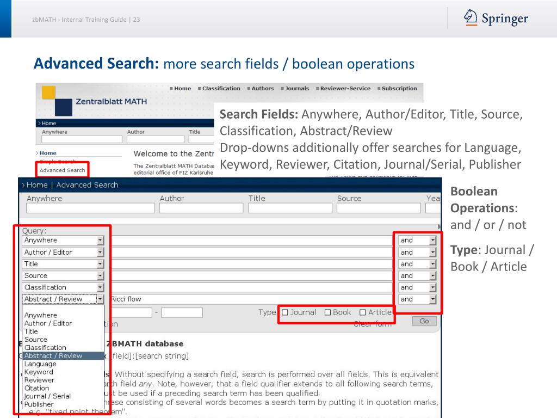
Task: Click the query text field containing 'Ricci flow'
Action: 251,299
